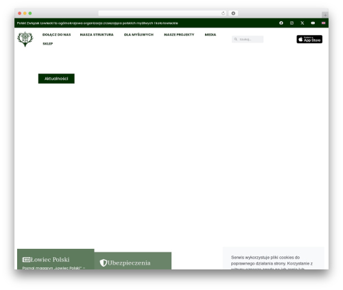Click the yellow macOS minimize button
Viewport: 343px width, 290px height.
pos(25,13)
